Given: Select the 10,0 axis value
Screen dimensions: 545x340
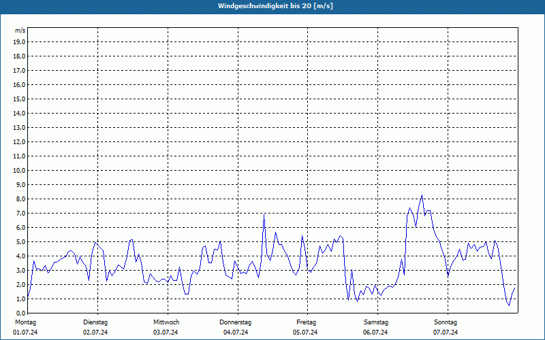Looking at the screenshot, I should [19, 171].
